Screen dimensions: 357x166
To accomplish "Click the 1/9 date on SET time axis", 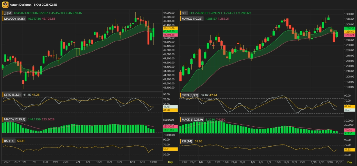I will click(253, 162).
